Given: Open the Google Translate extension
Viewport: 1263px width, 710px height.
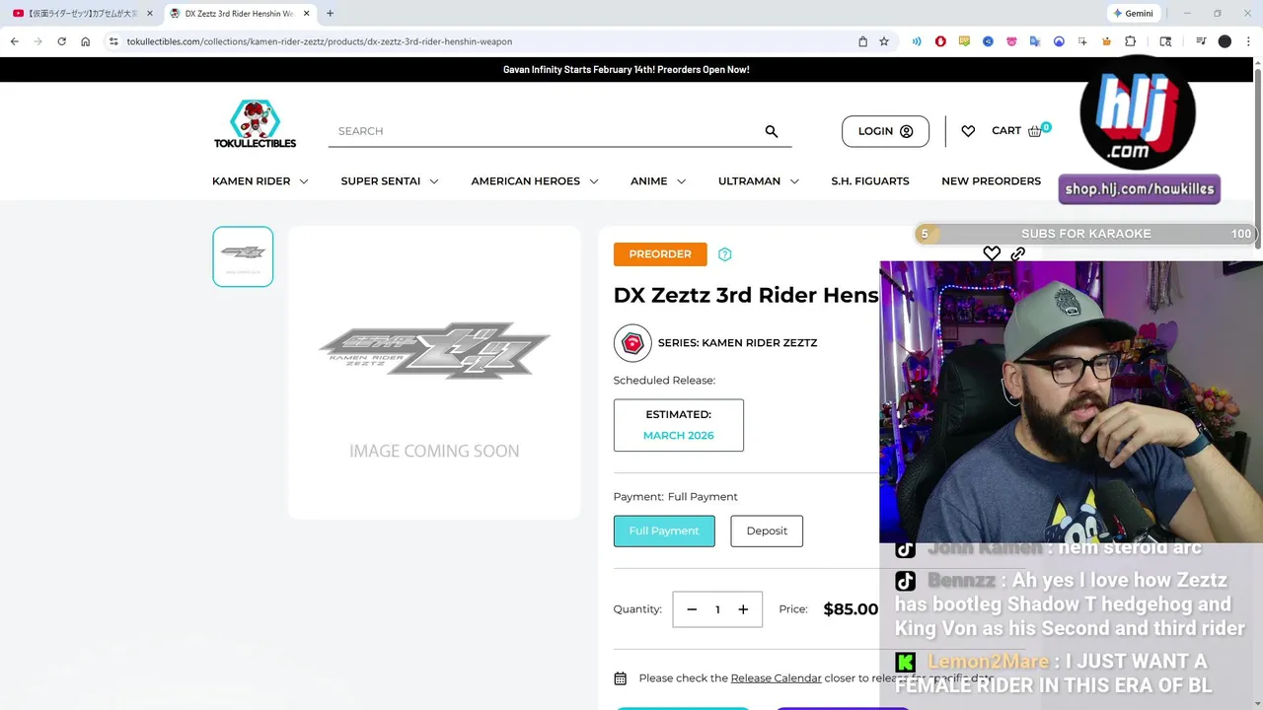Looking at the screenshot, I should [x=1035, y=41].
